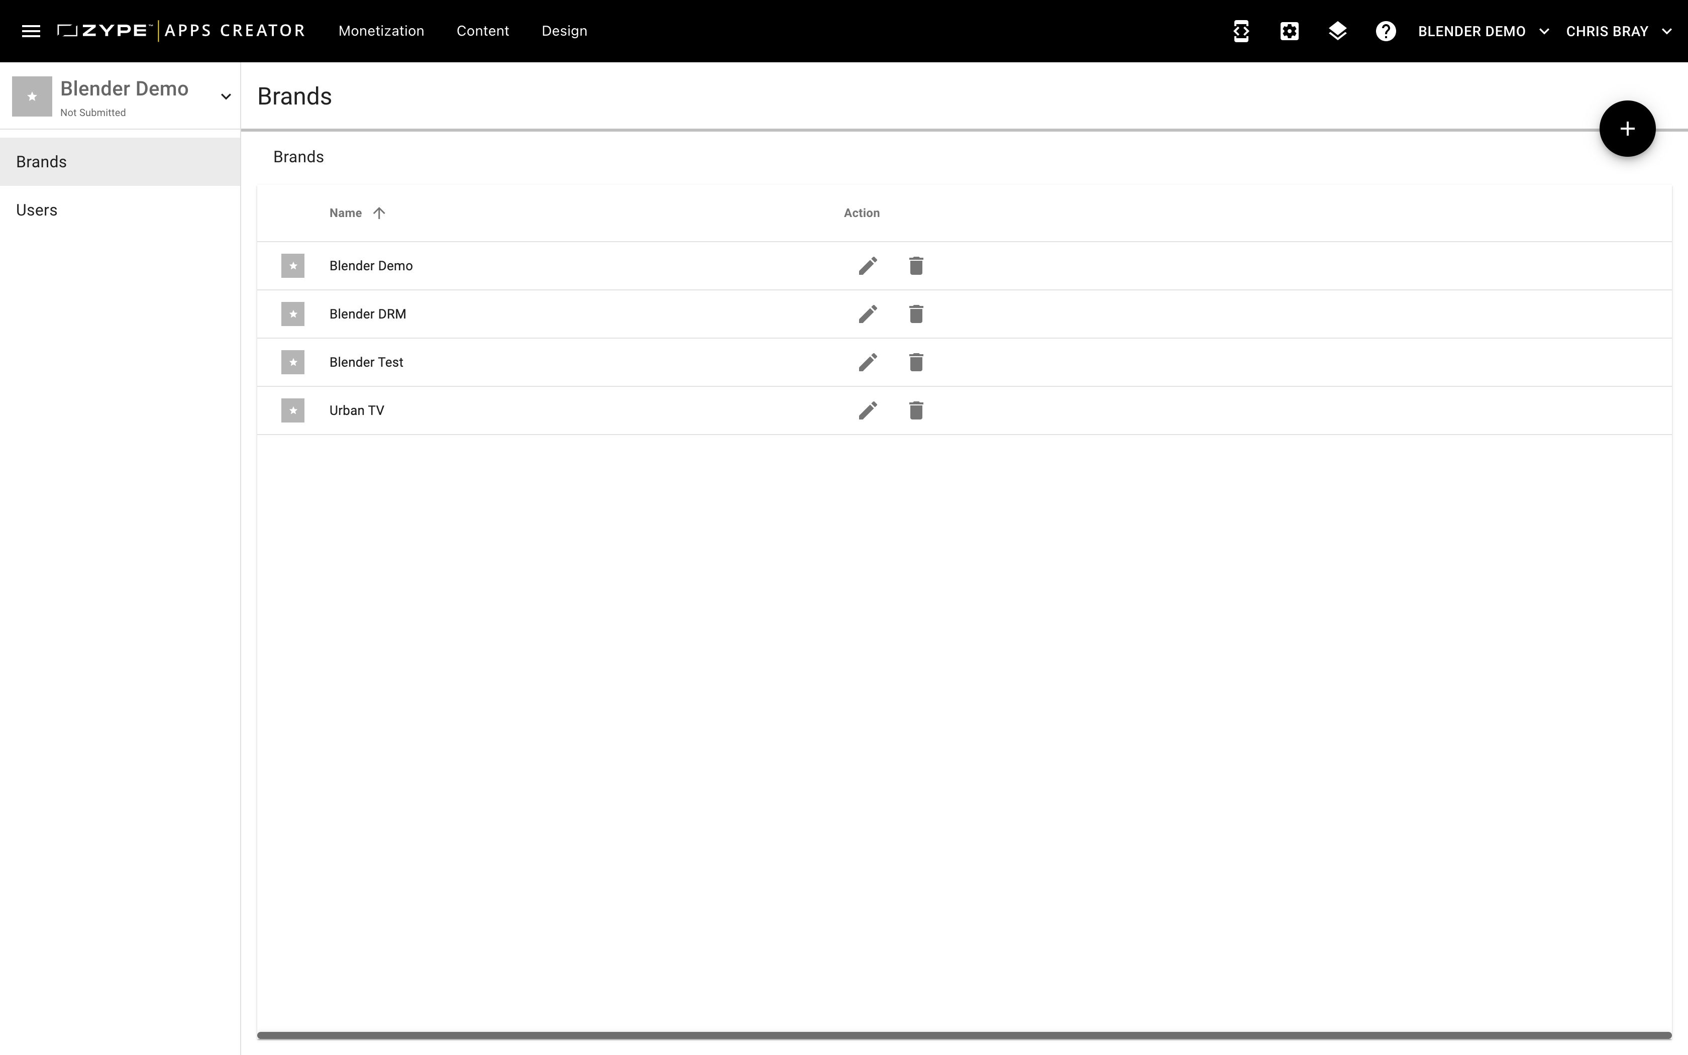The width and height of the screenshot is (1688, 1055).
Task: Click the add brand plus button
Action: (x=1627, y=129)
